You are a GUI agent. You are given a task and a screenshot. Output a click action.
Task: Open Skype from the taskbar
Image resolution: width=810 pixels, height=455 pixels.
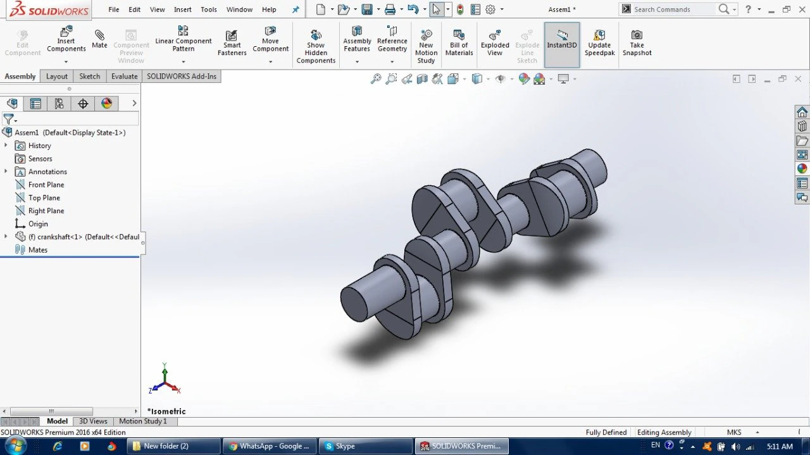pyautogui.click(x=364, y=446)
